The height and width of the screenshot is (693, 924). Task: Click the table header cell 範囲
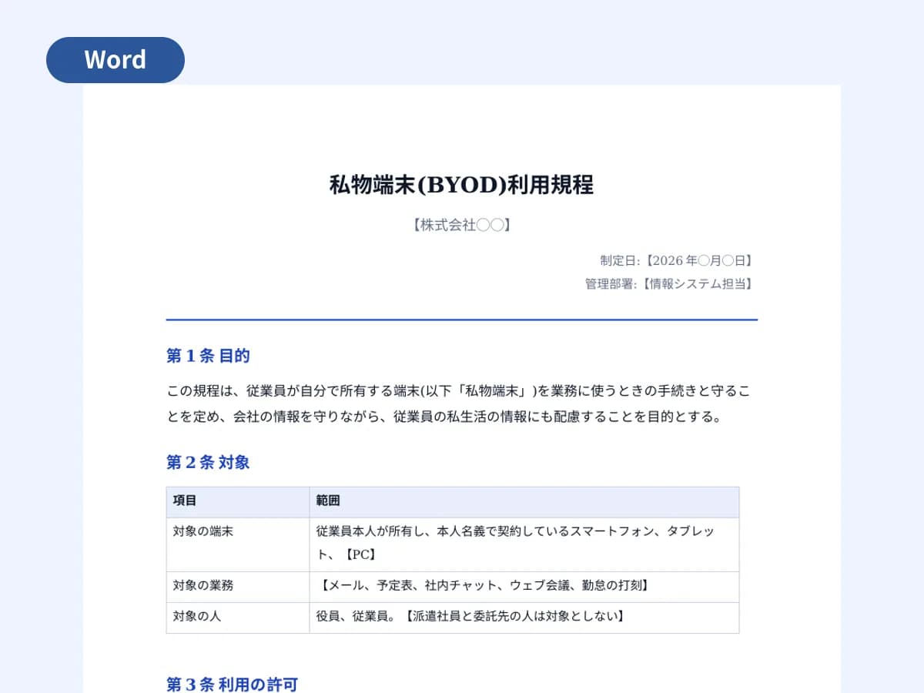tap(524, 502)
